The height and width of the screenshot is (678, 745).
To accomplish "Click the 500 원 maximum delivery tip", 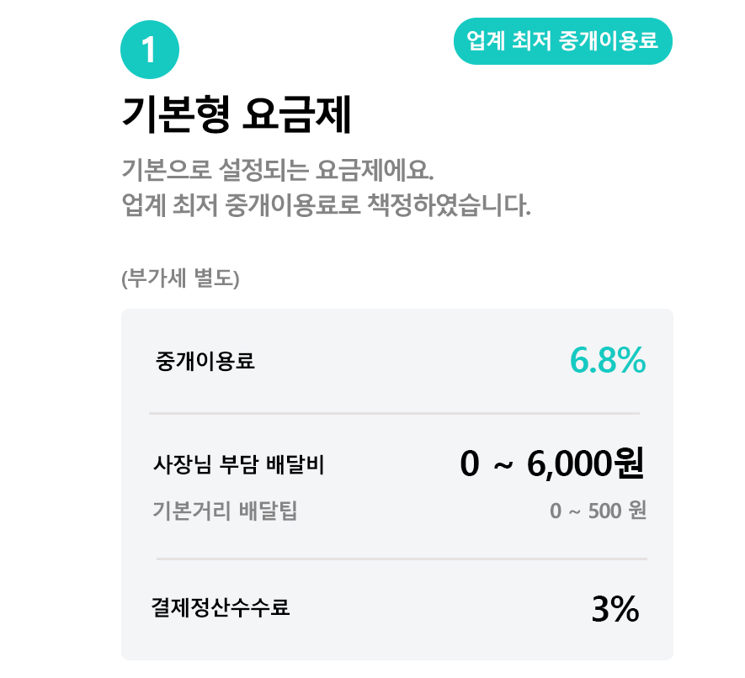I will pos(617,511).
